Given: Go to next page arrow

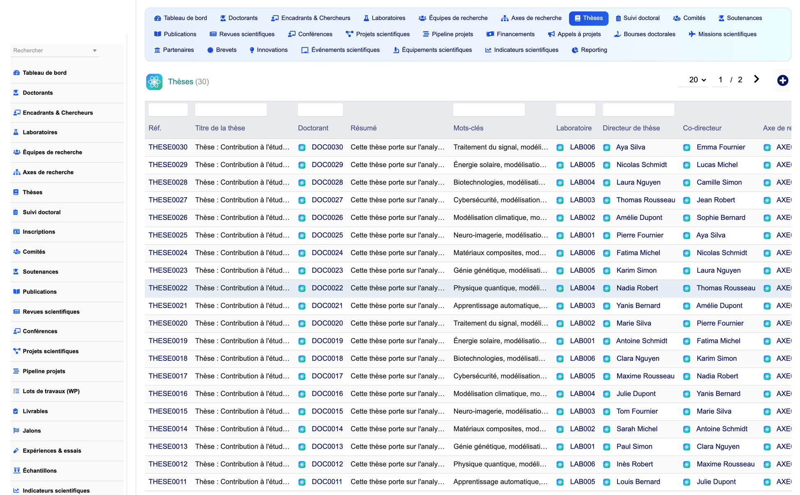Looking at the screenshot, I should 756,79.
